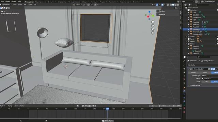Image resolution: width=218 pixels, height=122 pixels.
Task: Open the Window menu
Action: (x=14, y=2)
